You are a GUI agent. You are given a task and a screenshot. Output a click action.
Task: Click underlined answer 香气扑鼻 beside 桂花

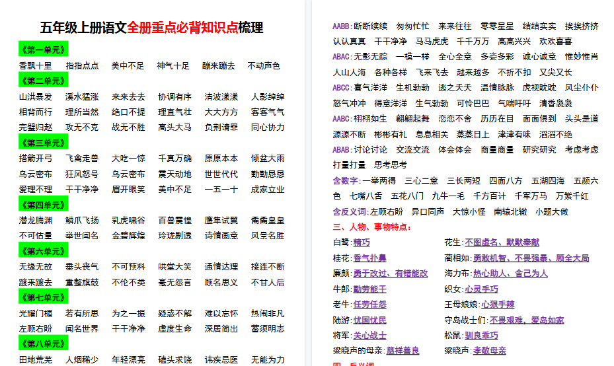pyautogui.click(x=369, y=258)
